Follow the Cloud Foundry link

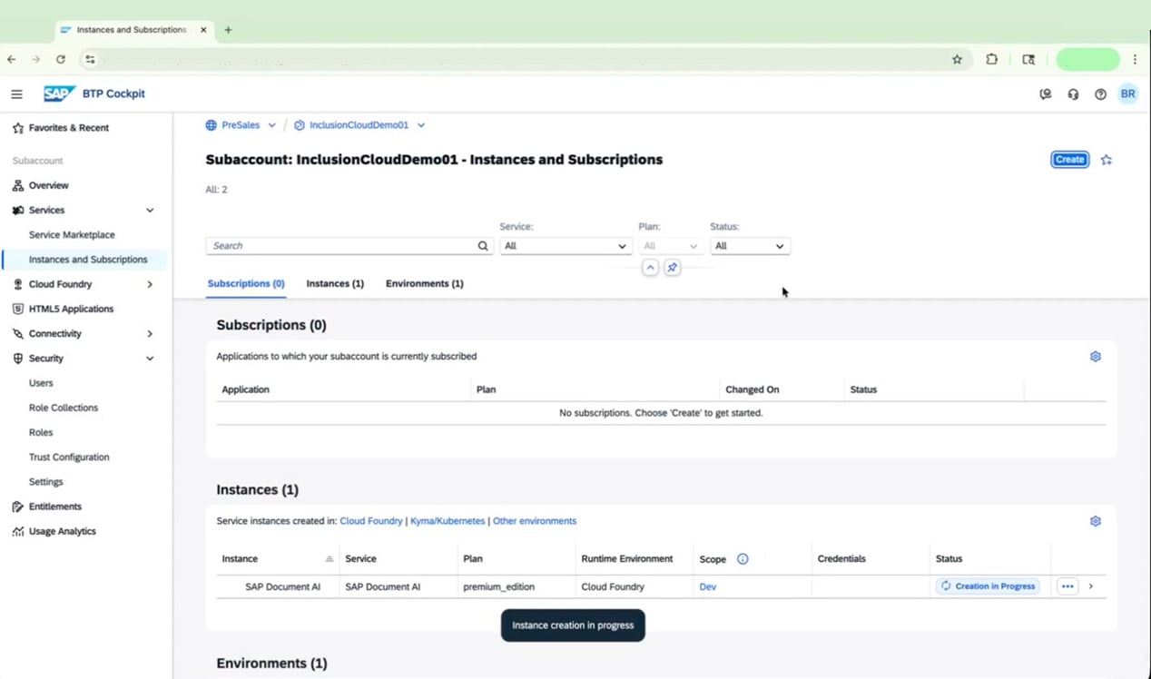(371, 521)
